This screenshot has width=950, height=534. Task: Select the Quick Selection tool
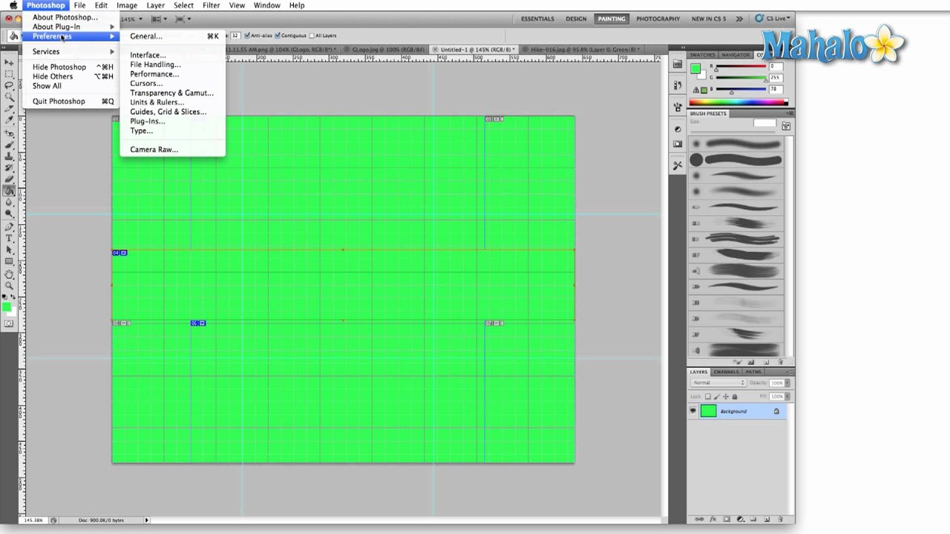10,97
